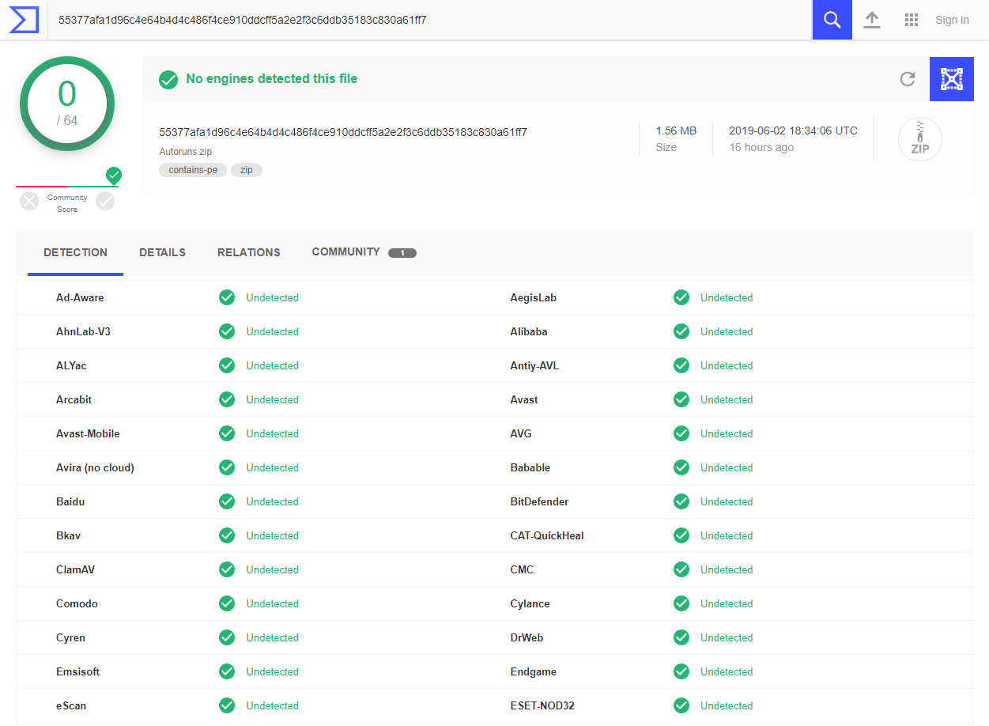989x726 pixels.
Task: Click the Cyren undetected check icon
Action: pos(227,637)
